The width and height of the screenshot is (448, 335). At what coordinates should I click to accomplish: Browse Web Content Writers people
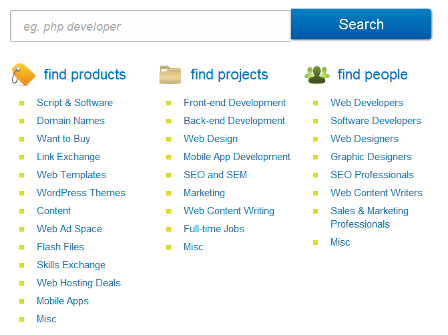(377, 193)
